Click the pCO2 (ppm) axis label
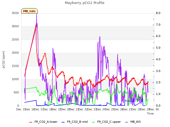 (3, 60)
